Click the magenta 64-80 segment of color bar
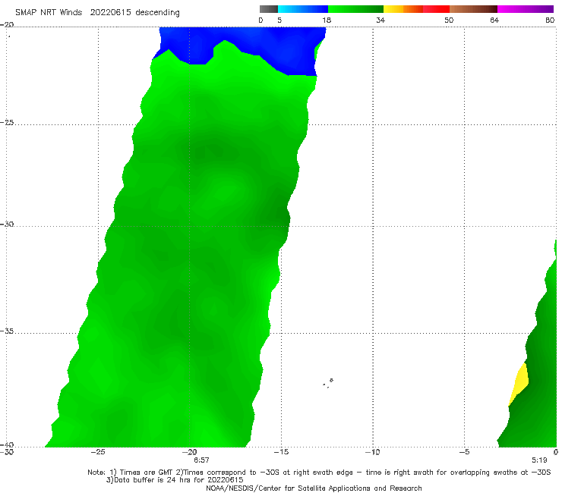 click(x=526, y=9)
